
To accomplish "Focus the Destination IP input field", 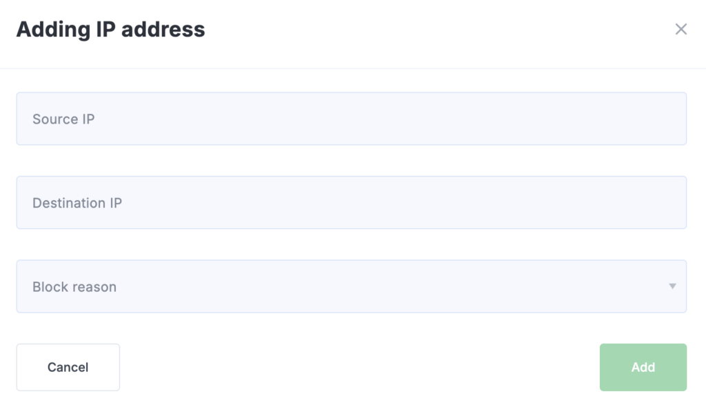I will [x=351, y=202].
